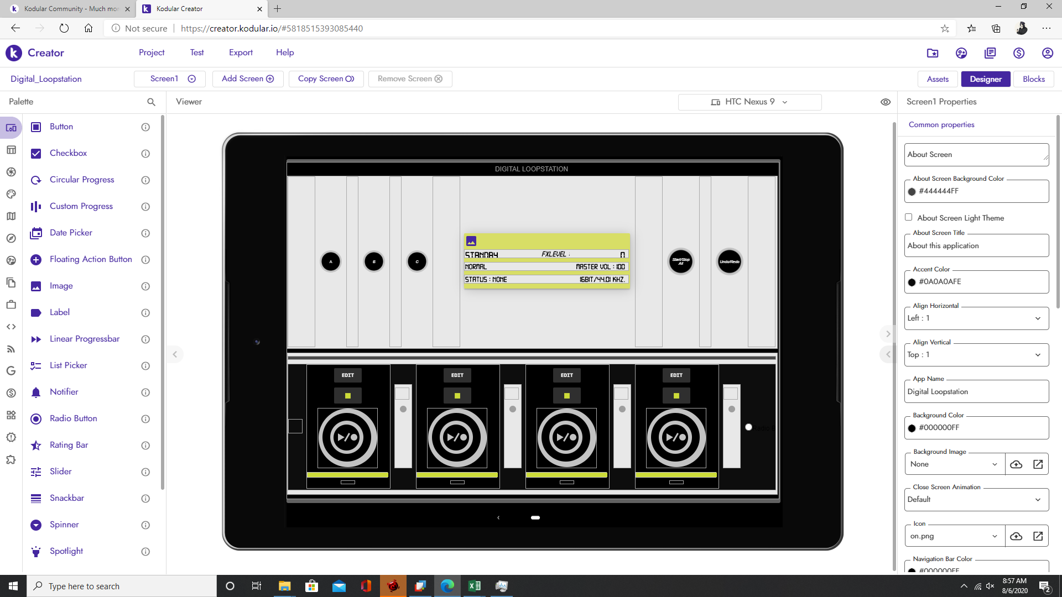The height and width of the screenshot is (597, 1062).
Task: Click the Palette search icon
Action: click(151, 102)
